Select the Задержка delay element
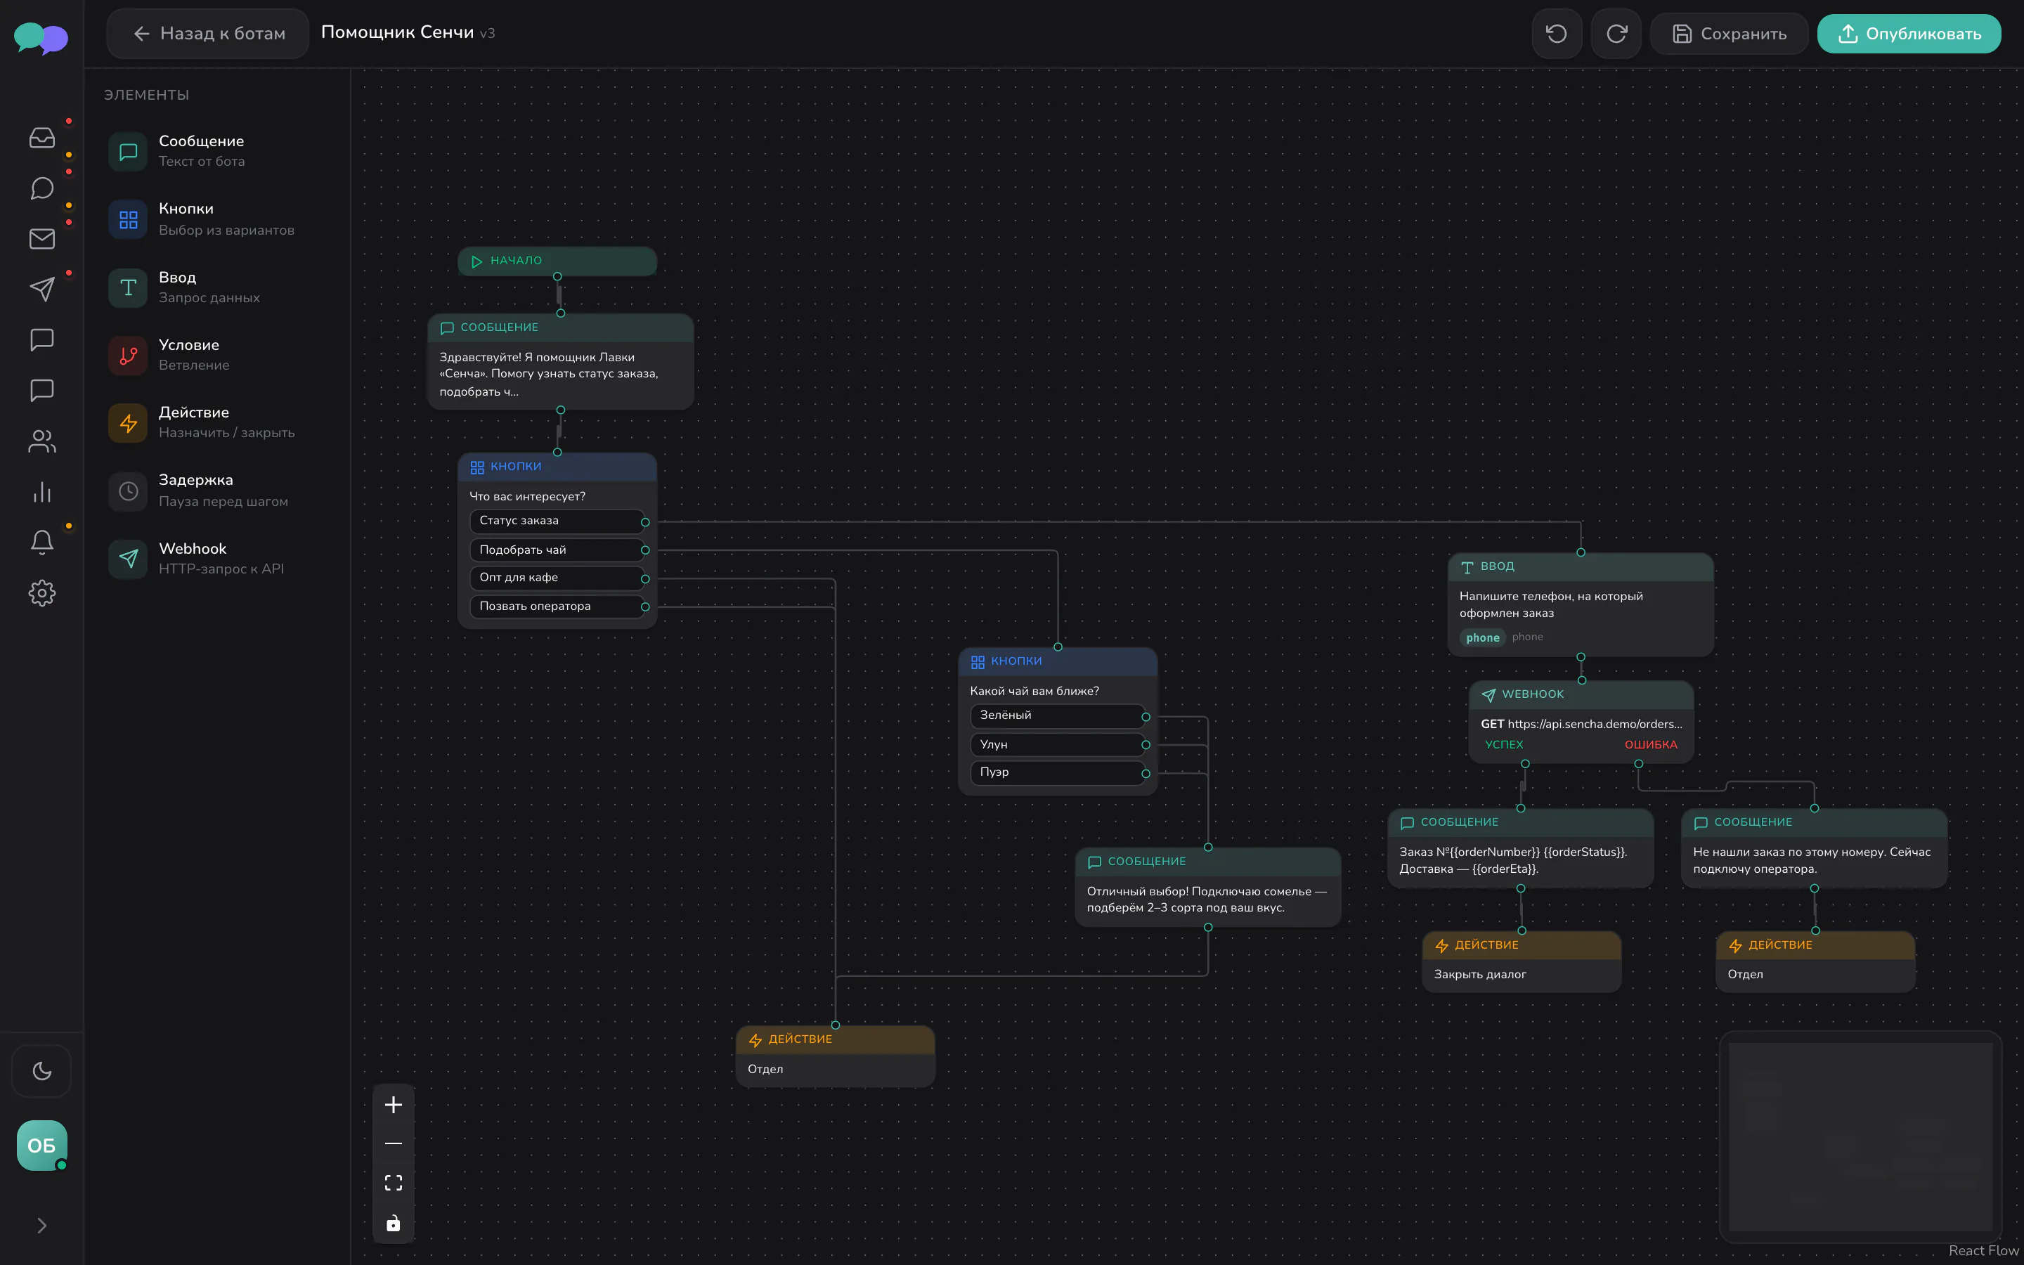Screen dimensions: 2024x1265 point(217,491)
